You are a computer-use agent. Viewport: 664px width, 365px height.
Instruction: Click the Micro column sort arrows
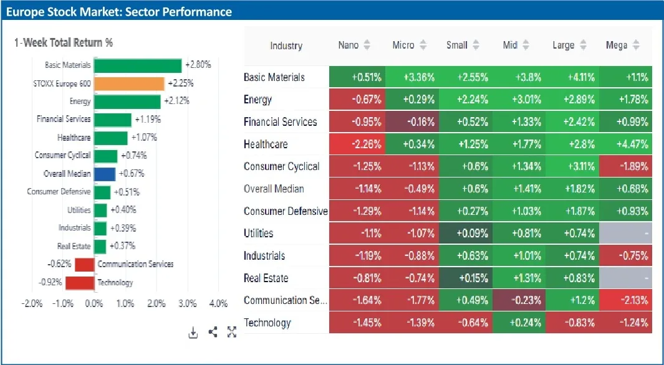click(x=423, y=45)
